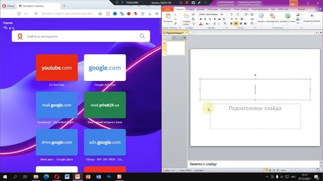323x181 pixels.
Task: Switch to the View (Вид) ribbon tab
Action: pos(273,9)
